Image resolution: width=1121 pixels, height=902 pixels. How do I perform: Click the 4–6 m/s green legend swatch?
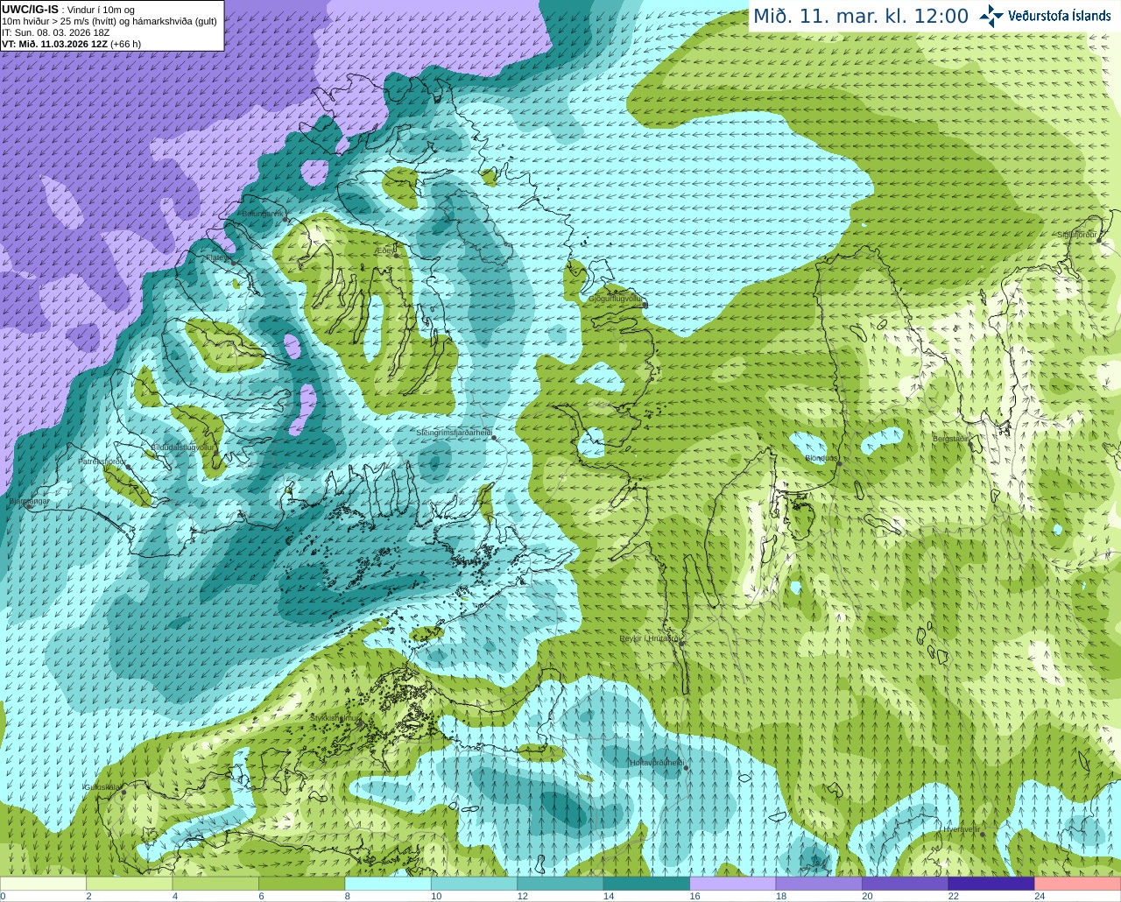pos(215,884)
